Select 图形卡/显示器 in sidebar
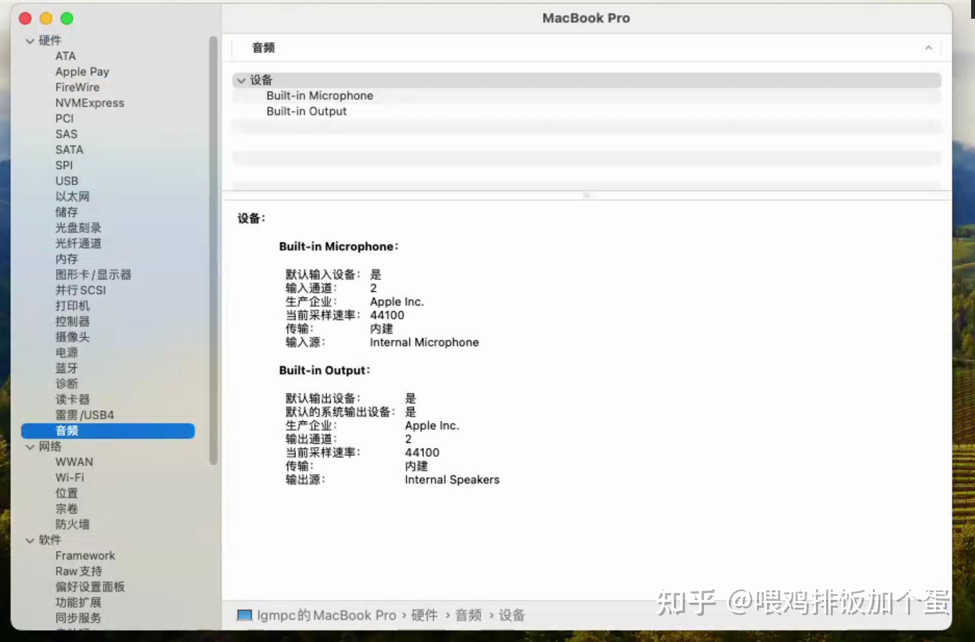 [93, 275]
